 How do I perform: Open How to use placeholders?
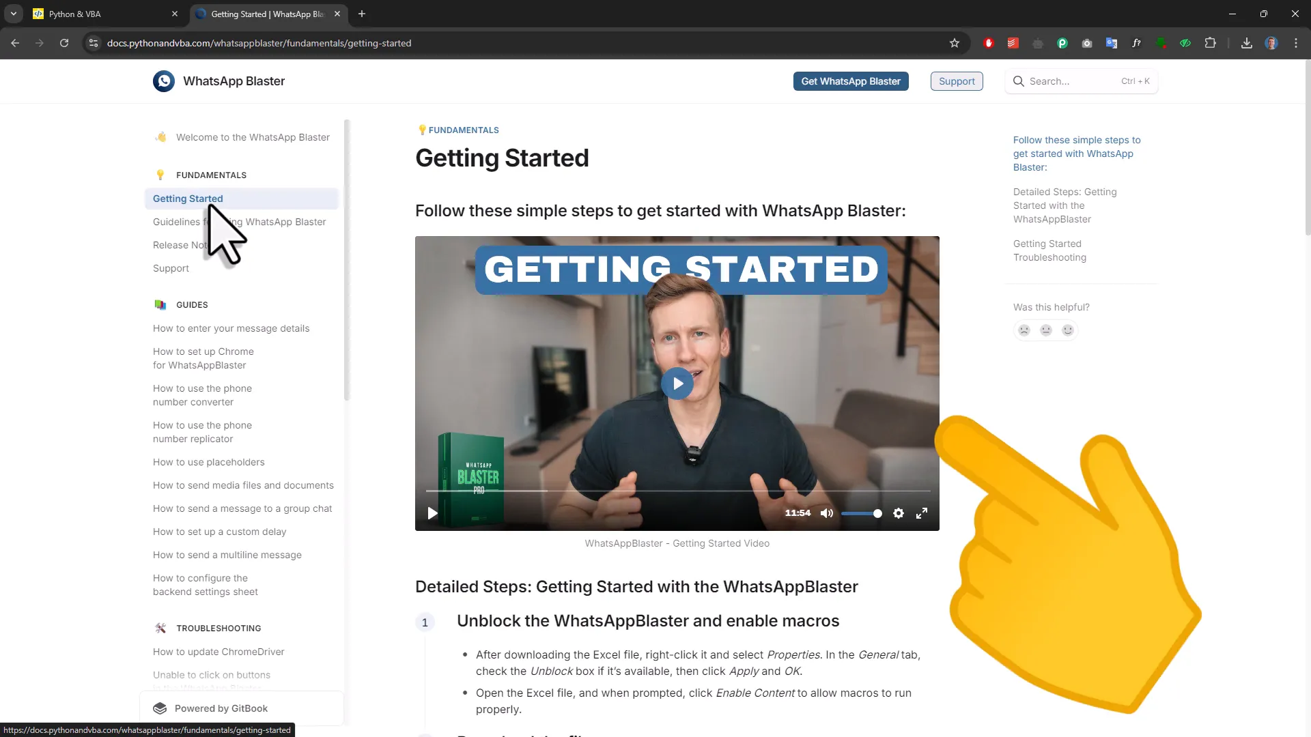point(208,462)
